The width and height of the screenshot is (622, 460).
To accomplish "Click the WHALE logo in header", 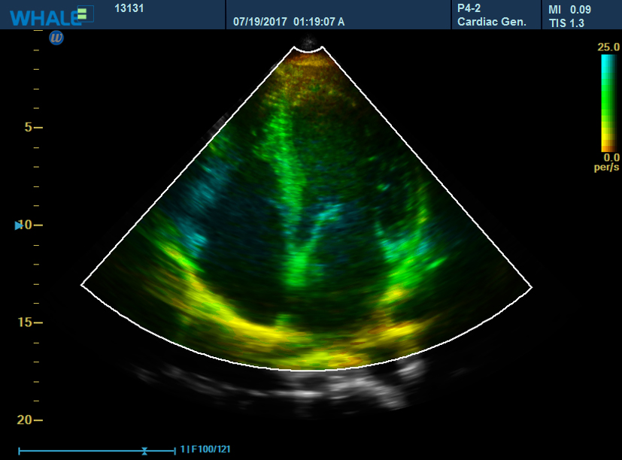I will 47,15.
